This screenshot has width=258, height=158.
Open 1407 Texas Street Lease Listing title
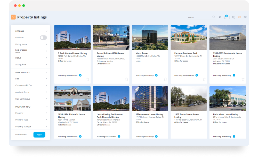click(x=187, y=116)
